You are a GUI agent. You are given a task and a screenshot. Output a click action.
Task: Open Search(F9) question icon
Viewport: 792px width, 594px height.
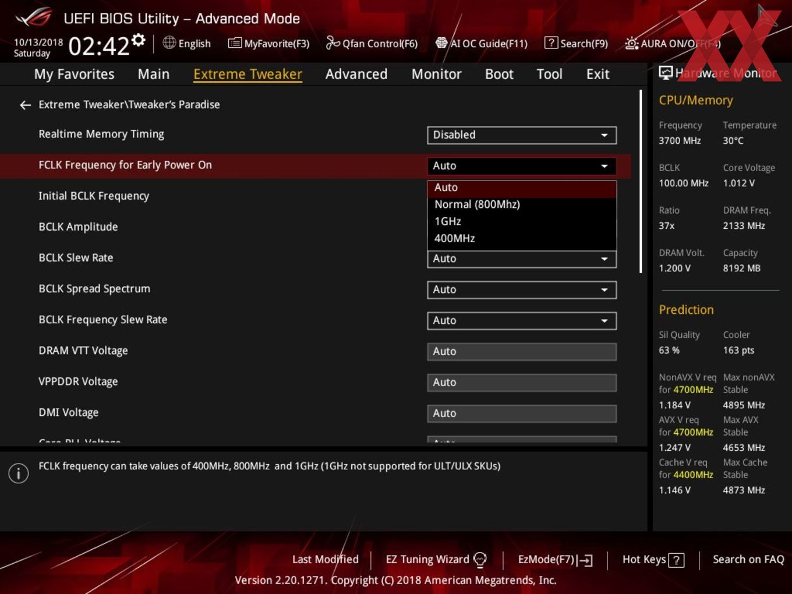tap(551, 43)
